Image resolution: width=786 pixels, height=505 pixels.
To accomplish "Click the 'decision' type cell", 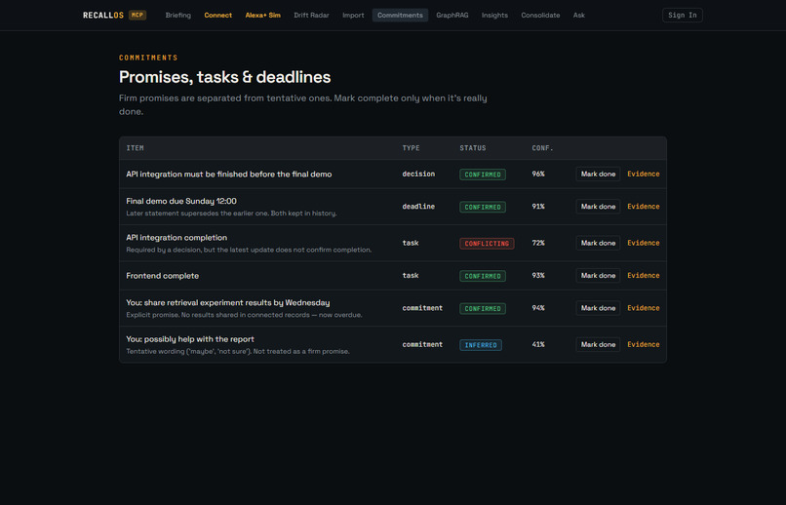I will [x=418, y=174].
